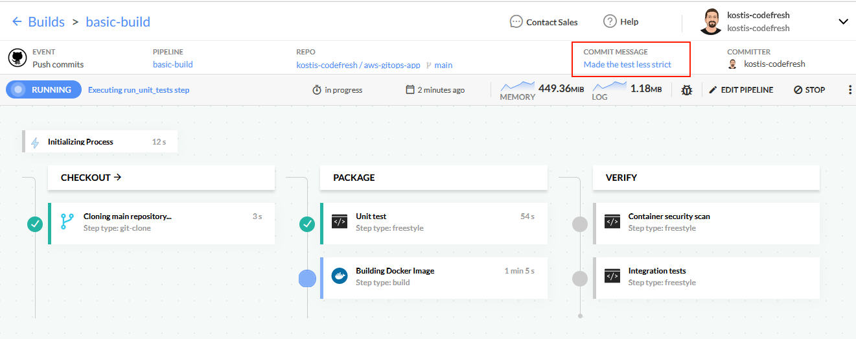Click the code icon on Unit test step
Viewport: 856px width, 339px height.
[340, 222]
